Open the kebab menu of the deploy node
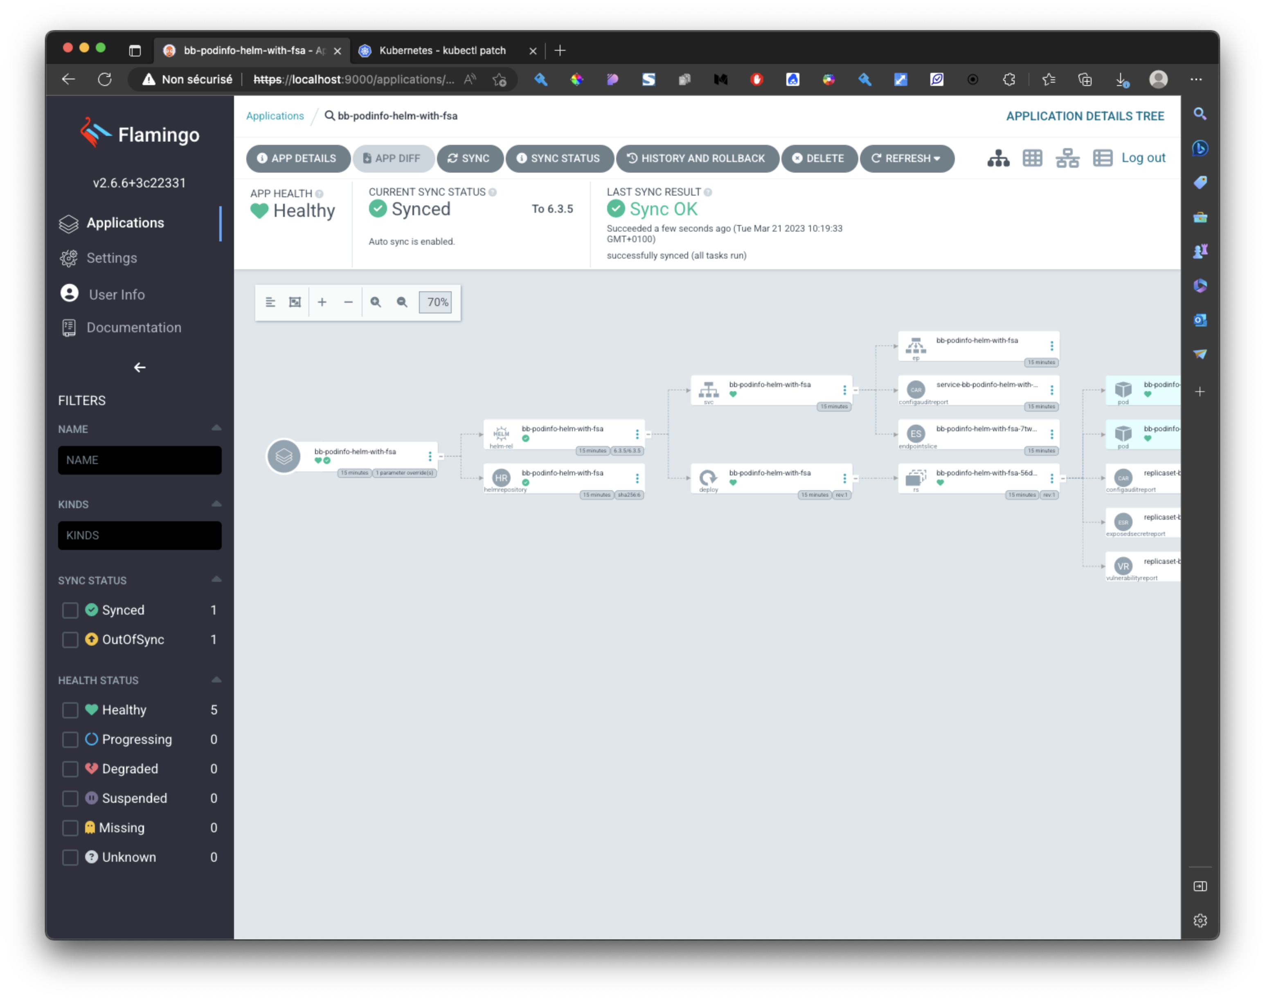Screen dimensions: 1265x1000 click(x=845, y=478)
